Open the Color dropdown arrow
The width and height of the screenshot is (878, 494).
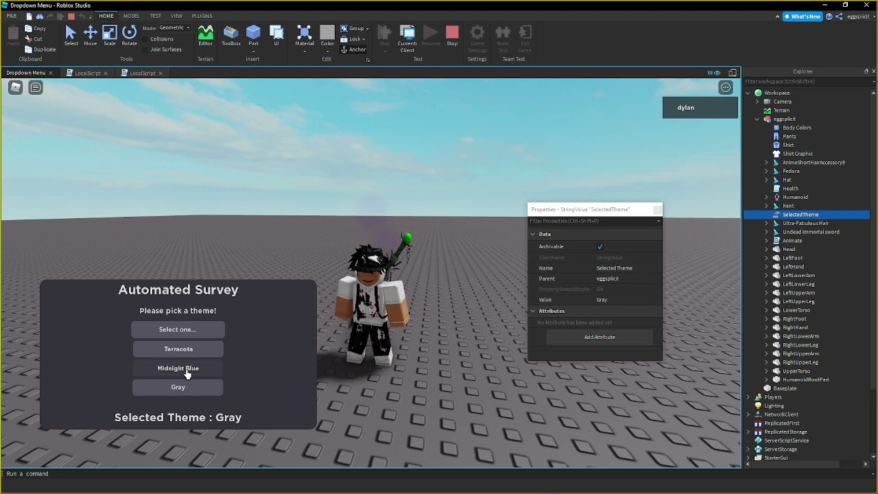328,51
